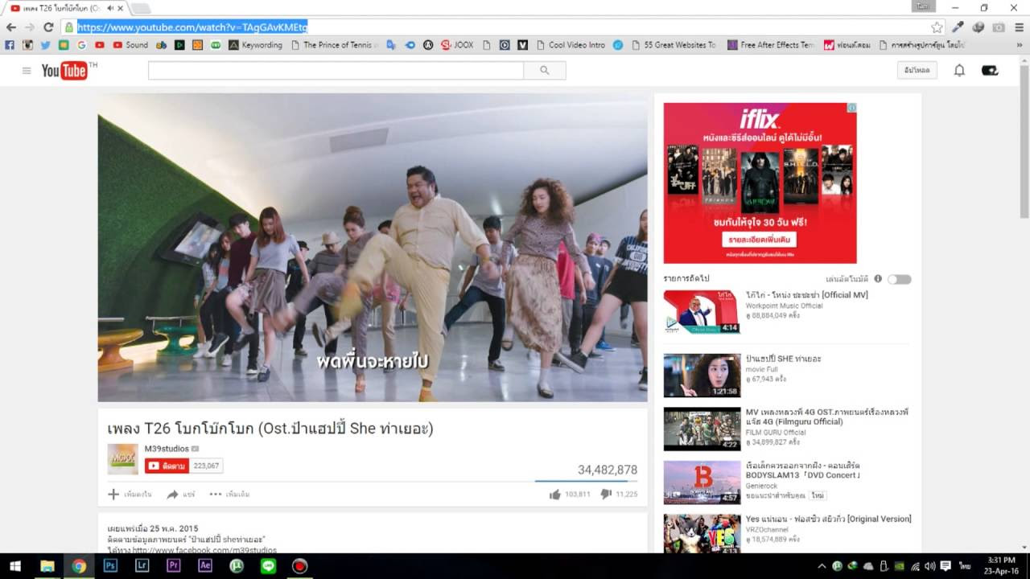Open Photoshop from the taskbar
1030x579 pixels.
[110, 566]
